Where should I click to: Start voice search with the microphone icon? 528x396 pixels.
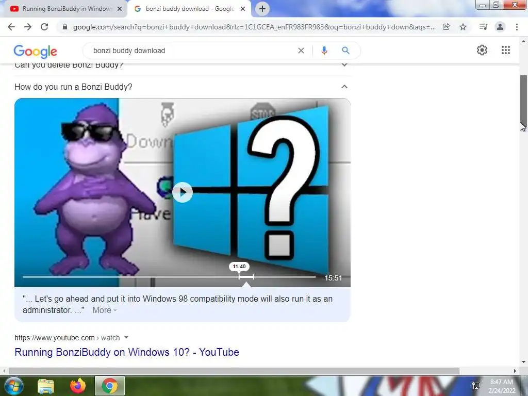click(x=324, y=51)
